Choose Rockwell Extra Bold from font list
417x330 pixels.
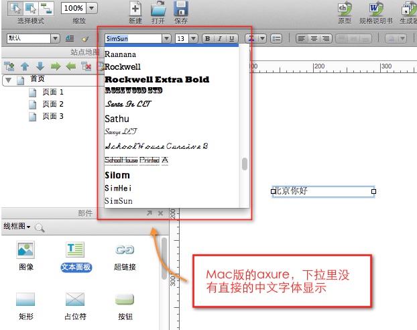tap(157, 79)
